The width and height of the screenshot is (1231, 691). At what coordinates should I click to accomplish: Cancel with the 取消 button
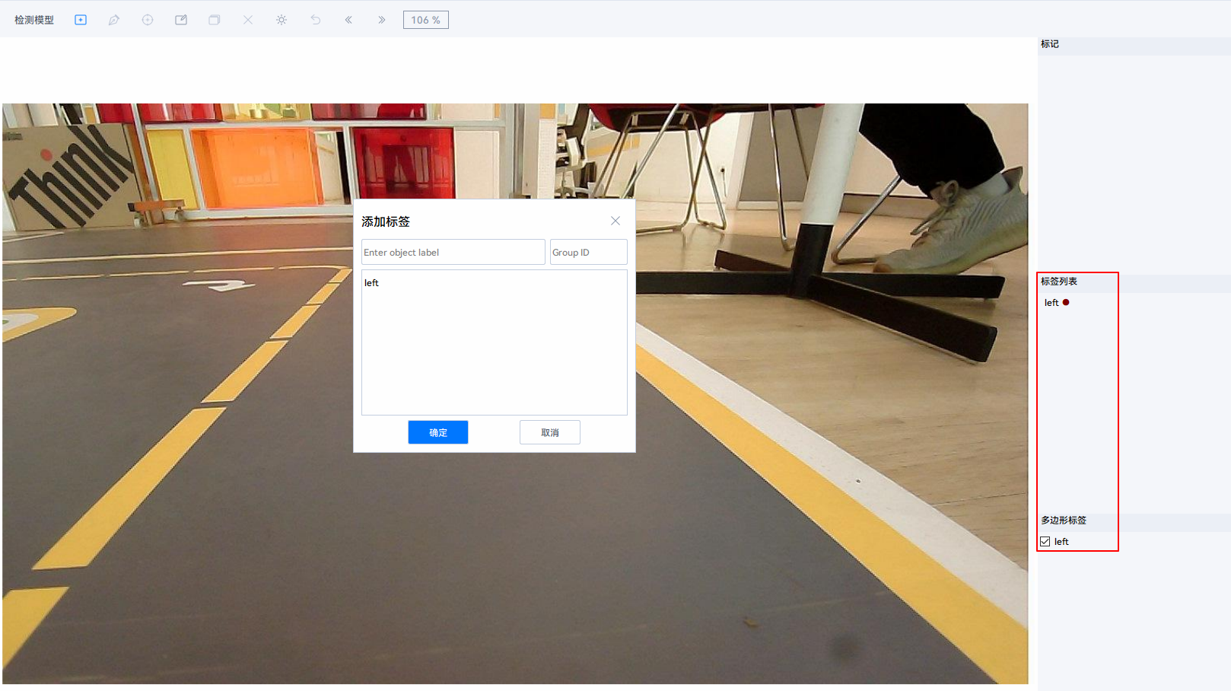550,432
